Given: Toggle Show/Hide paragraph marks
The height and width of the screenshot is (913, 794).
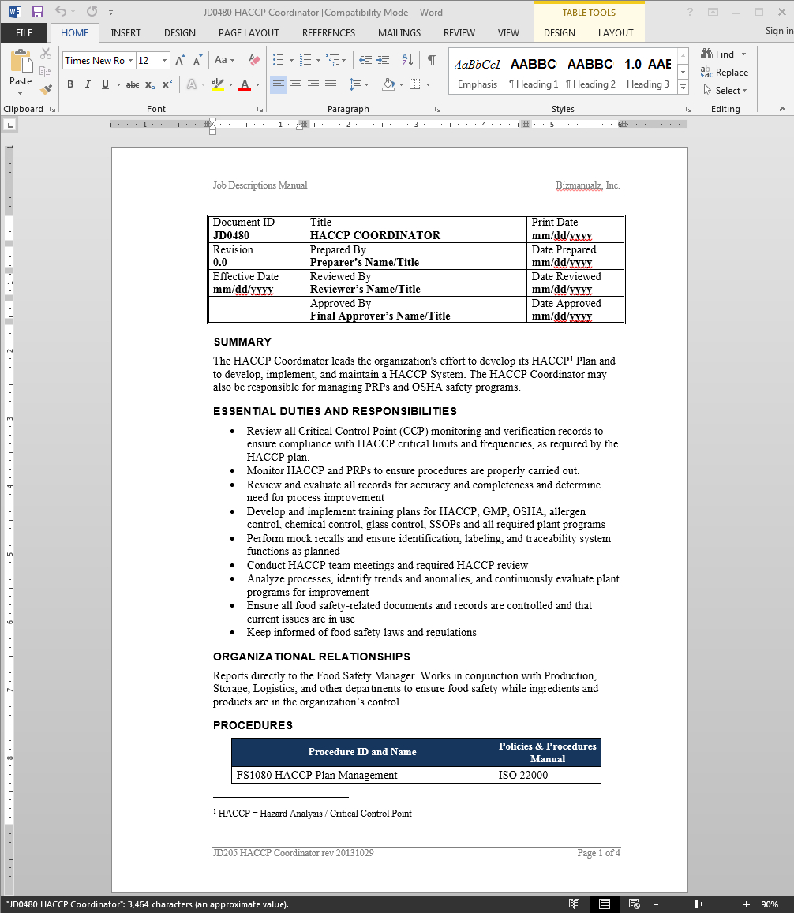Looking at the screenshot, I should [432, 60].
